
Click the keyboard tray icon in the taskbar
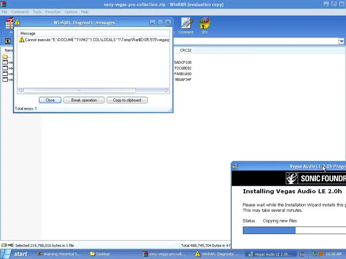302,254
